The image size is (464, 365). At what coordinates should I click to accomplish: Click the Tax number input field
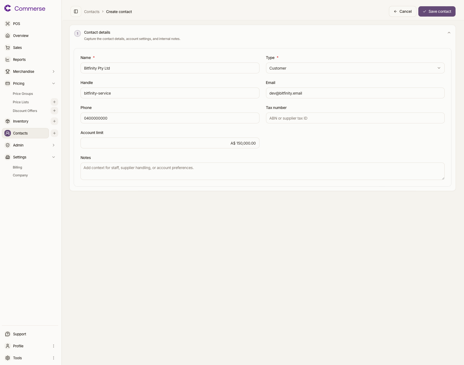click(355, 118)
